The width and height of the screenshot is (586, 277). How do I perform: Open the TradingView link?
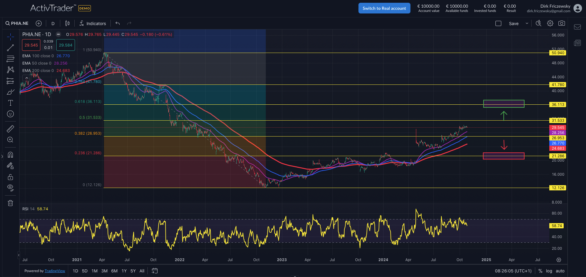pyautogui.click(x=55, y=271)
